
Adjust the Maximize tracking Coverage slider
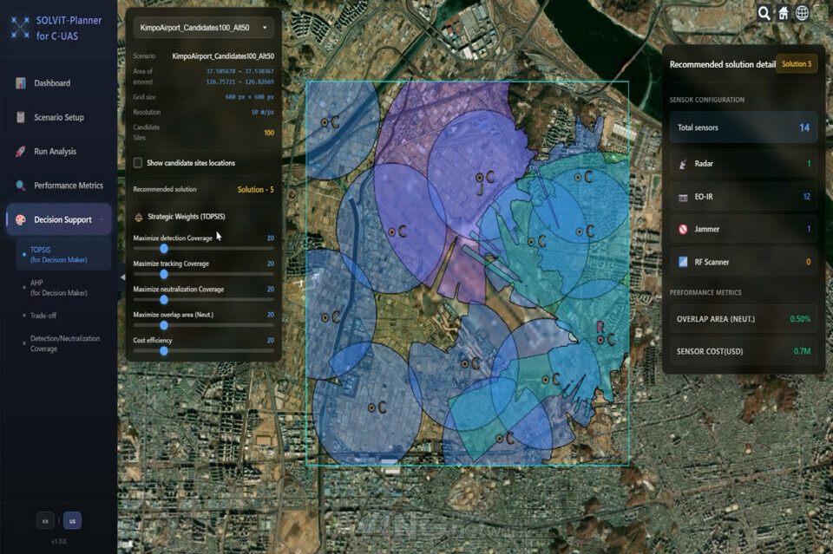click(164, 274)
